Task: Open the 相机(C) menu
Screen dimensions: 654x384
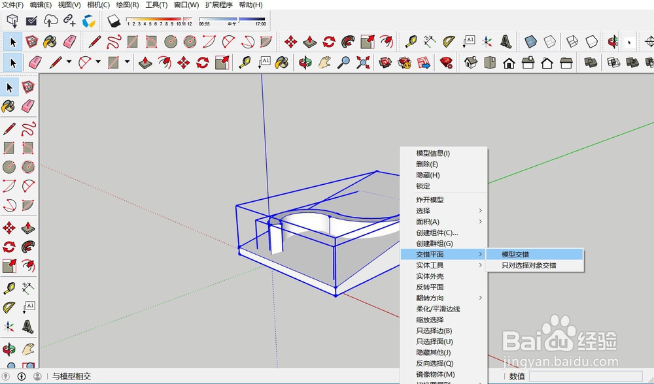Action: tap(99, 5)
